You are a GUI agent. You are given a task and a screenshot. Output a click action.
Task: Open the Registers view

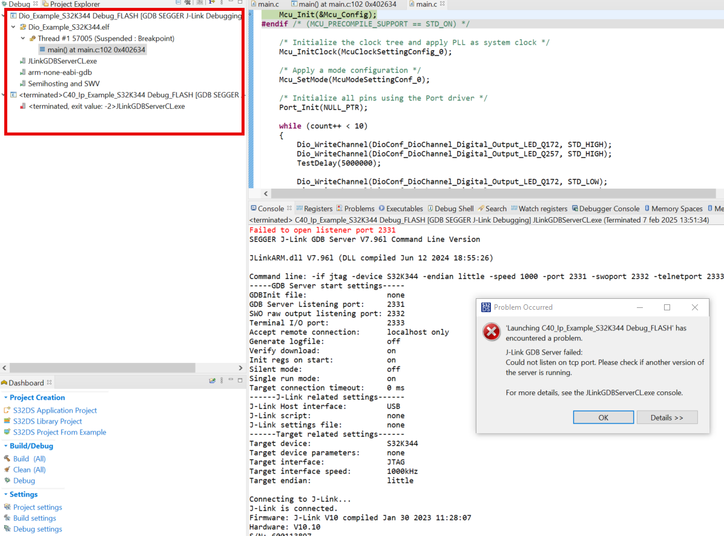click(318, 208)
